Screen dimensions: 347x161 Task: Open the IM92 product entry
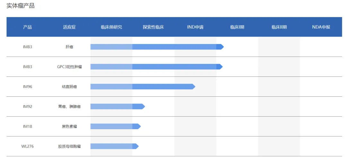[x=28, y=107]
